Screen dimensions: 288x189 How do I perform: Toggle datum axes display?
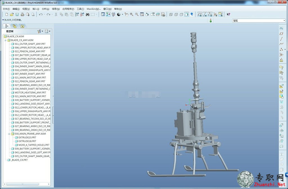click(x=205, y=14)
